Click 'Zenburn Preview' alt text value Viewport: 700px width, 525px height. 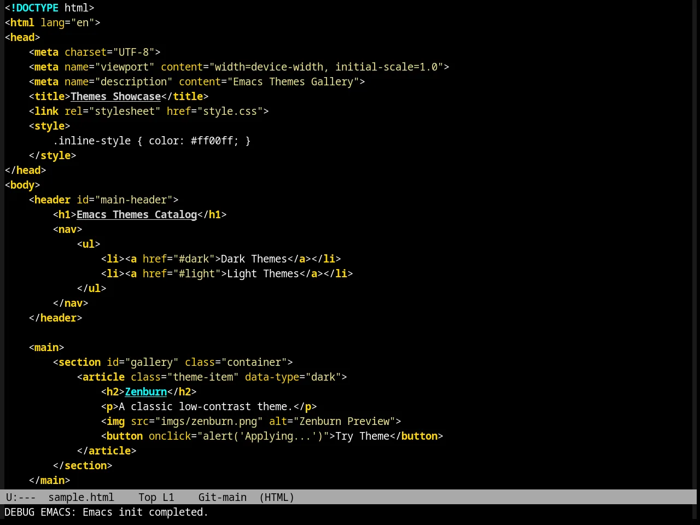(x=345, y=421)
